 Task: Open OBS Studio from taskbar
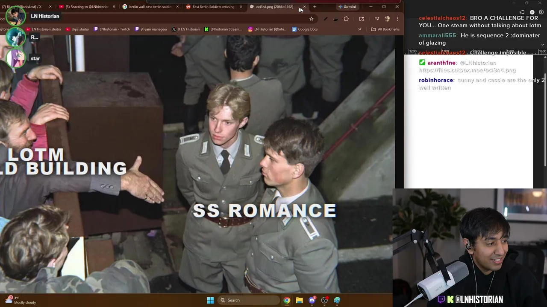pos(324,300)
